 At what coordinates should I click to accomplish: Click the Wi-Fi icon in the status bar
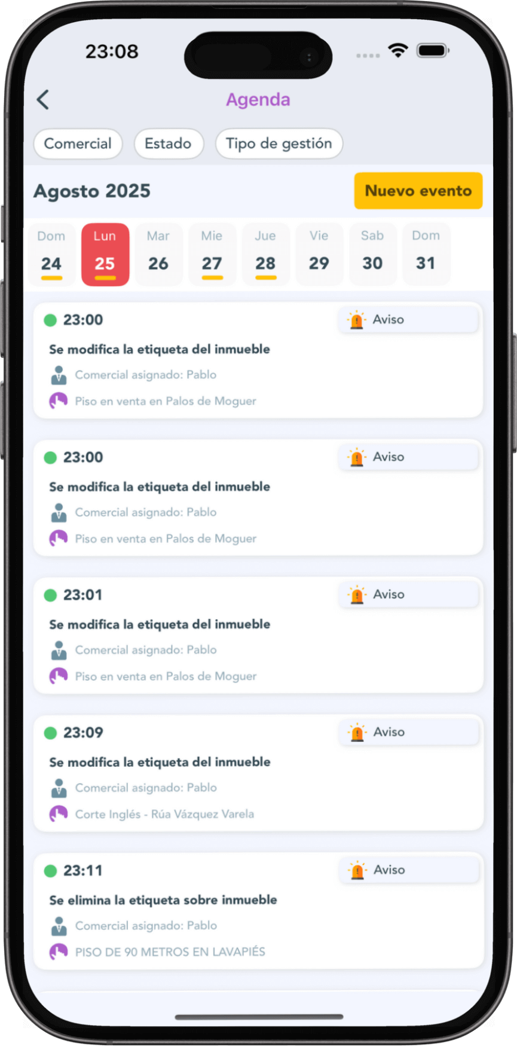[397, 50]
